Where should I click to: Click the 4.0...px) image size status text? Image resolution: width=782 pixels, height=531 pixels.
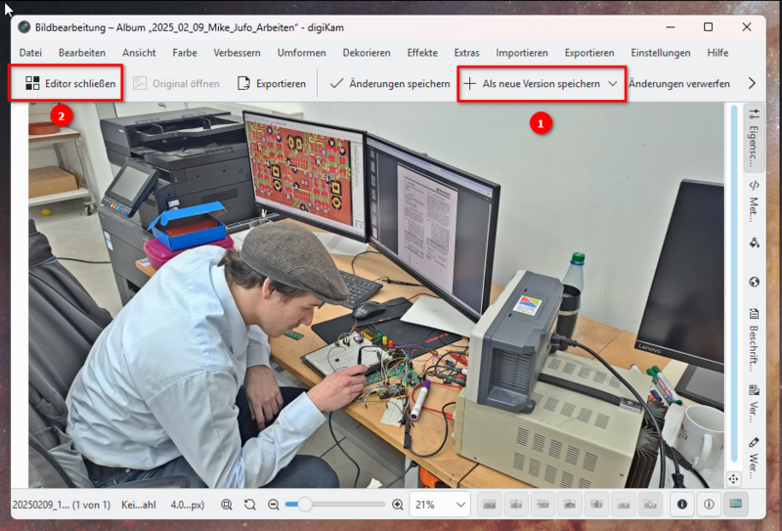click(x=187, y=505)
